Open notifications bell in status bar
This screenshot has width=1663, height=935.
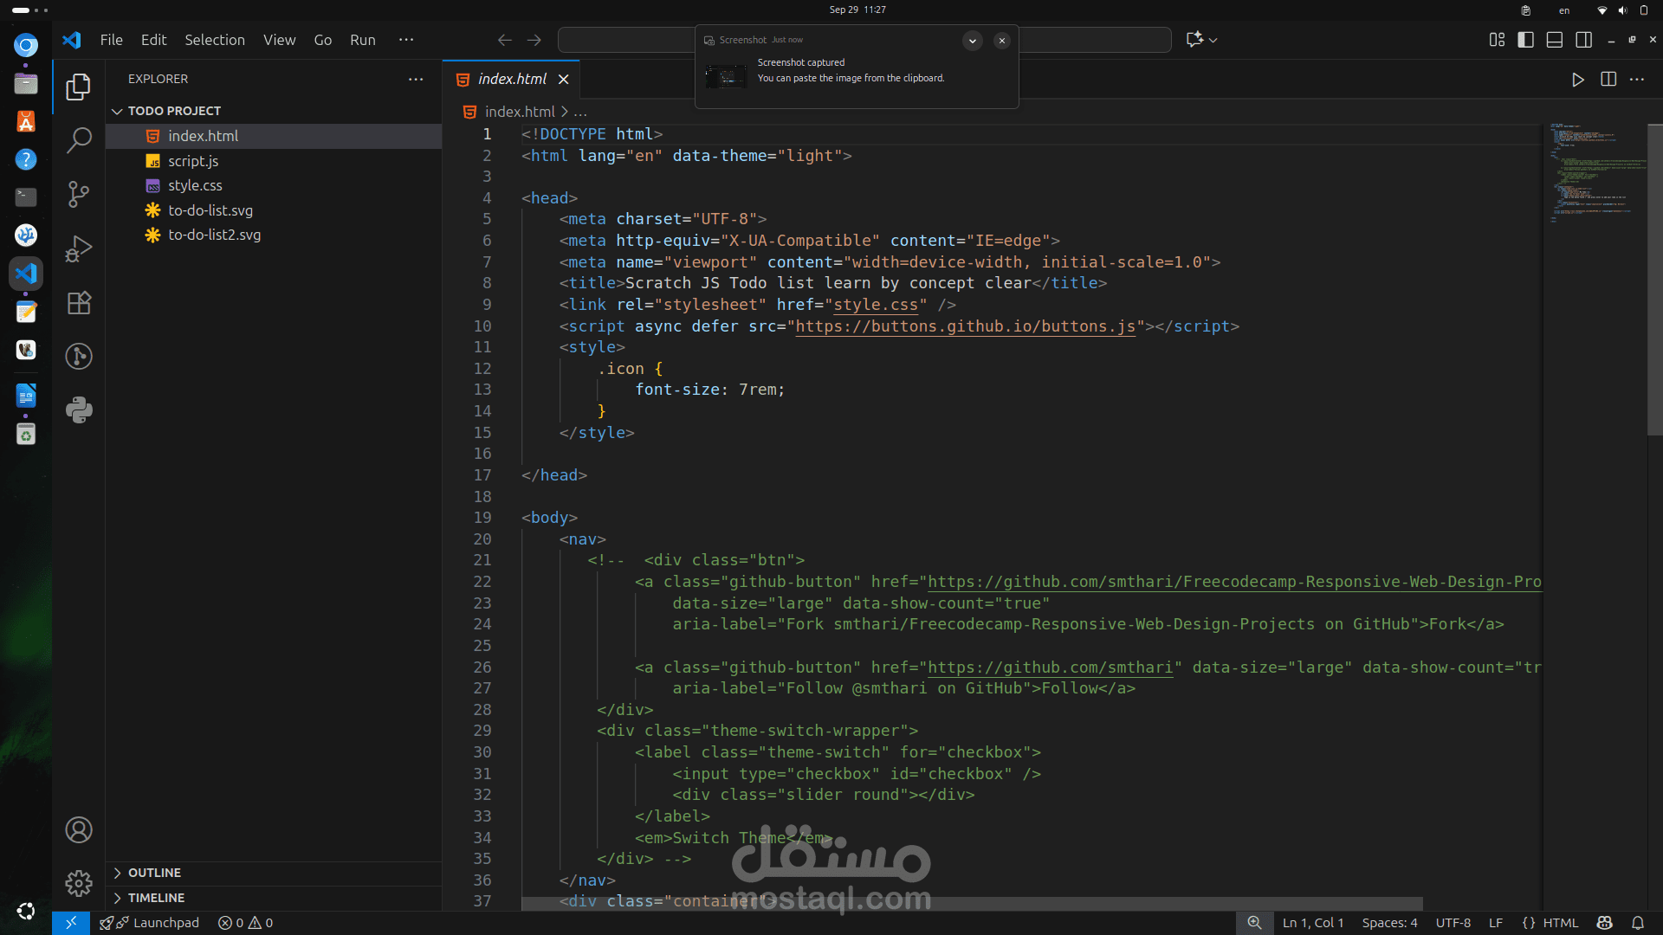(1638, 923)
